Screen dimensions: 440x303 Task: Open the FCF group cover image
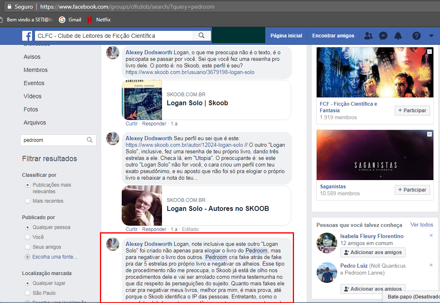pyautogui.click(x=375, y=72)
